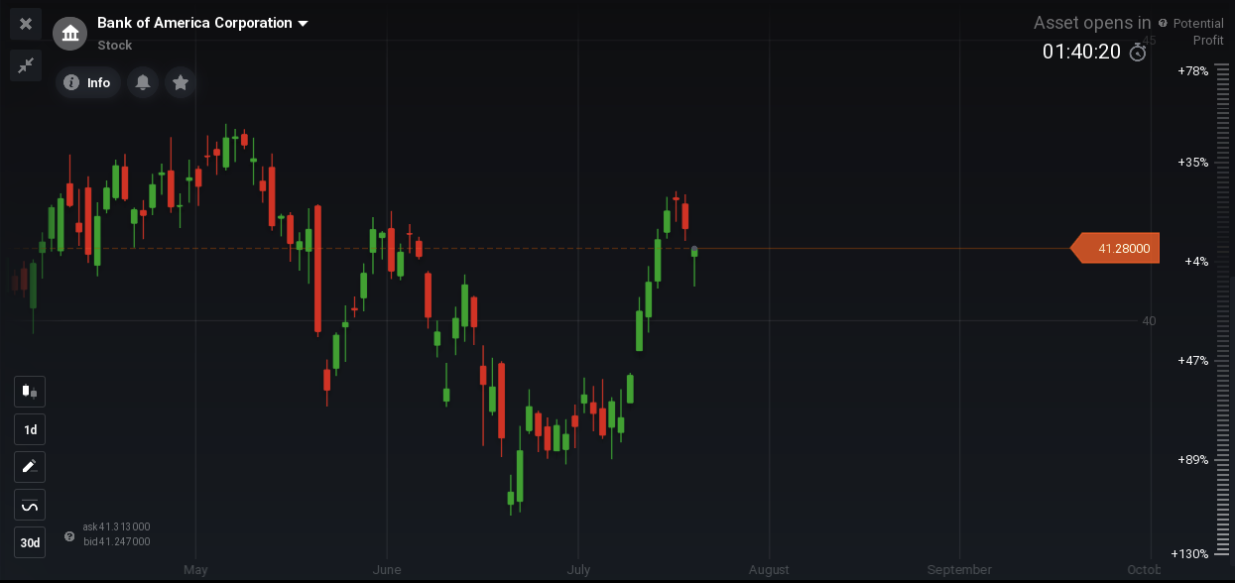Select the 41.28000 current price tag
Viewport: 1235px width, 583px height.
(x=1115, y=248)
